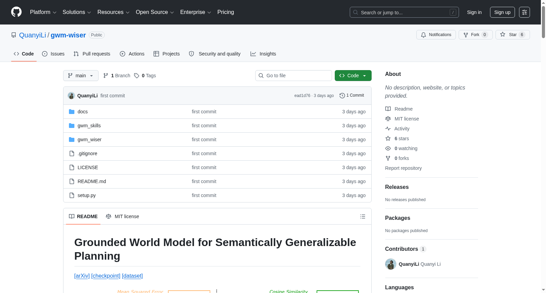This screenshot has height=293, width=546.
Task: Select the README tab in the file panel
Action: pyautogui.click(x=83, y=216)
